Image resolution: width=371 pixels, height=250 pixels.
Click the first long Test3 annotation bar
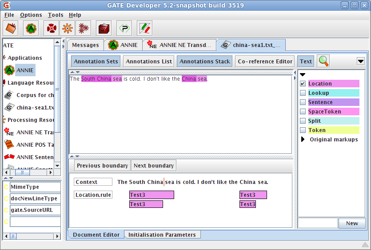point(152,195)
